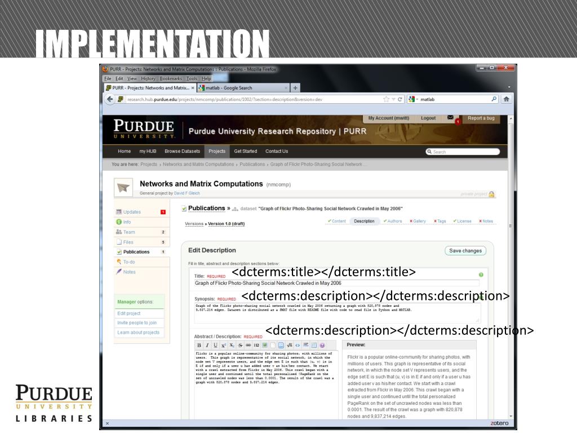The width and height of the screenshot is (577, 433).
Task: Open My Account (mwitt)
Action: click(x=389, y=118)
